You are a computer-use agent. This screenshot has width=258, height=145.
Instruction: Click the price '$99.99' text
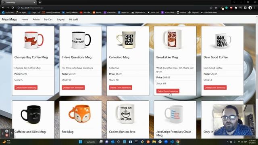click(72, 74)
